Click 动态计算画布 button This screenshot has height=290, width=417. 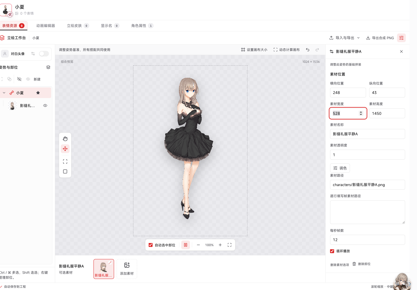click(x=286, y=50)
